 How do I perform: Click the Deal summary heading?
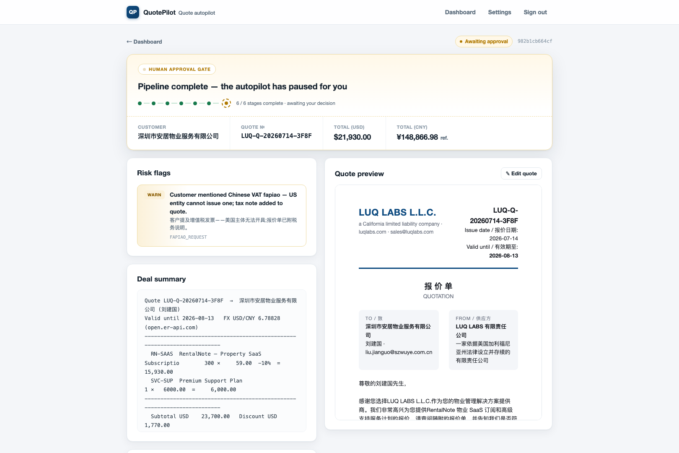[161, 279]
